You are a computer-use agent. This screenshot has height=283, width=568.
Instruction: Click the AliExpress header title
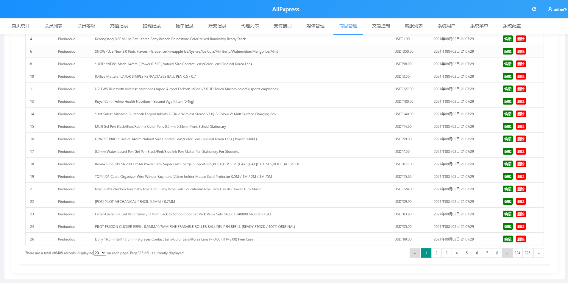click(286, 9)
